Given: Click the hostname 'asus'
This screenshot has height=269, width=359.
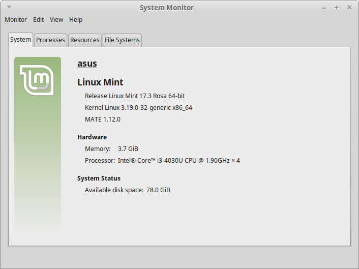Looking at the screenshot, I should (87, 64).
